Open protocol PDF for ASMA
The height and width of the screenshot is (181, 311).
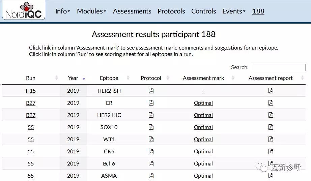pyautogui.click(x=151, y=176)
